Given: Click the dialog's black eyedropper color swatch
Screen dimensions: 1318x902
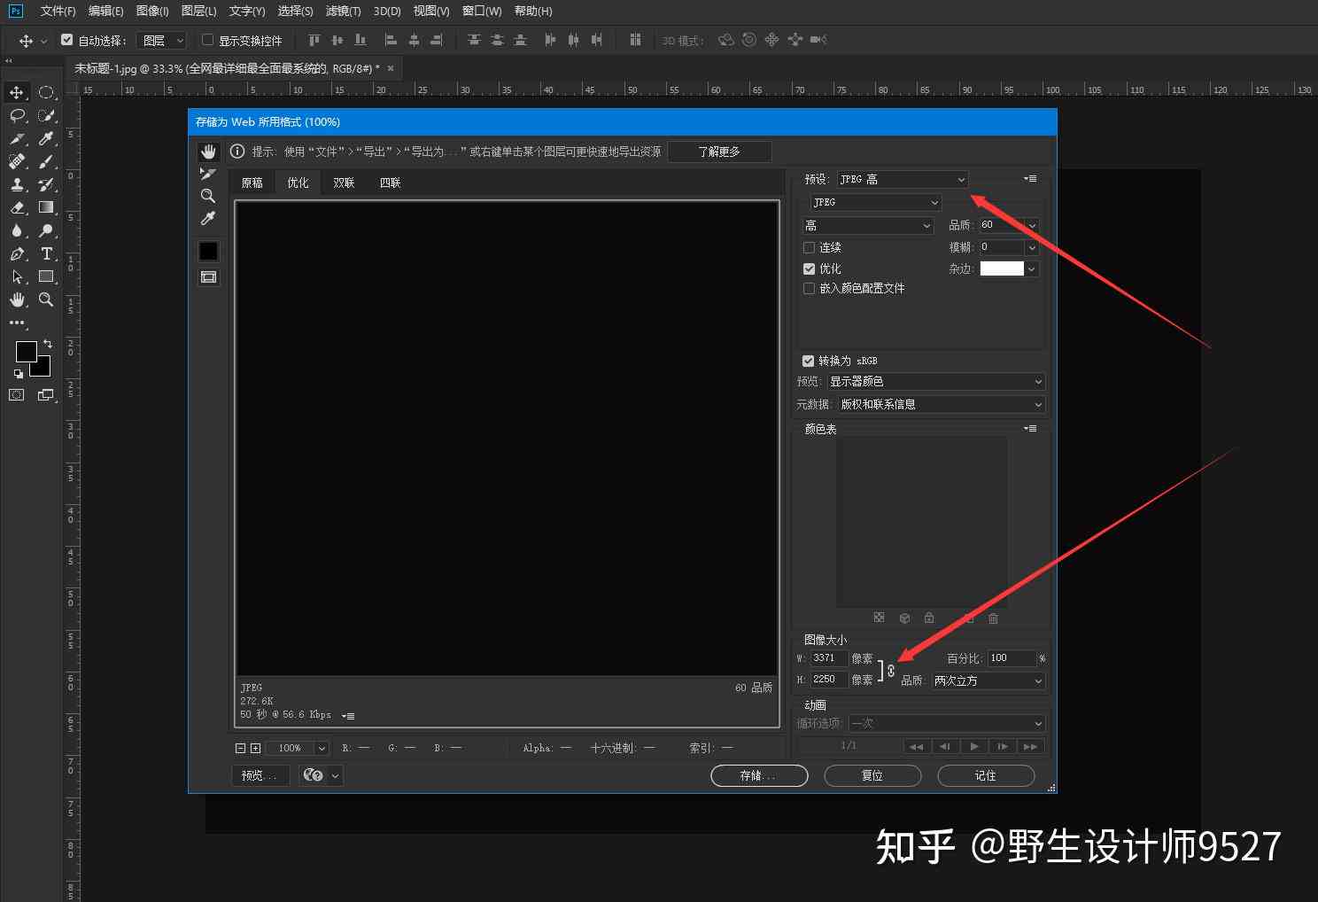Looking at the screenshot, I should [x=208, y=252].
